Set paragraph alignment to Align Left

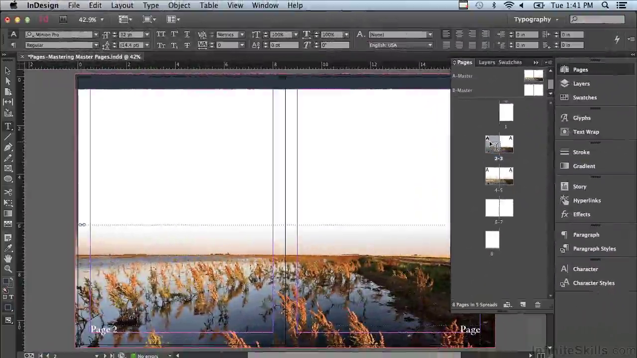click(446, 34)
